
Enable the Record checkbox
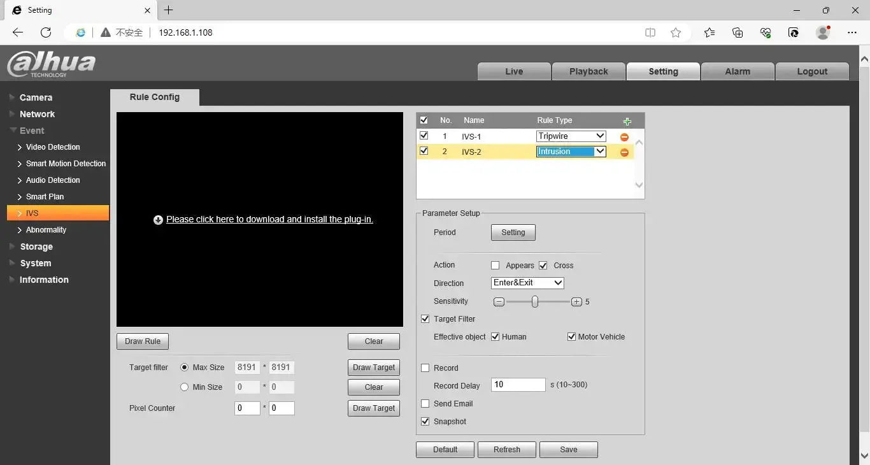[425, 368]
